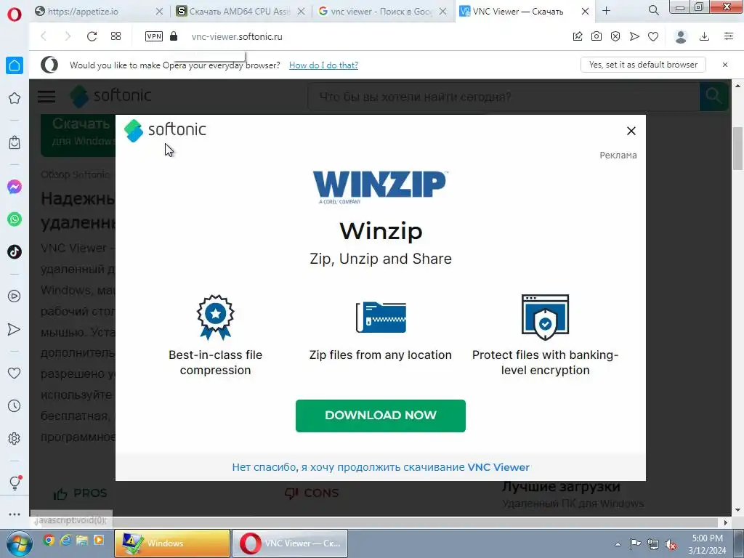Viewport: 744px width, 558px height.
Task: Close the appetize.io tab
Action: click(x=159, y=11)
